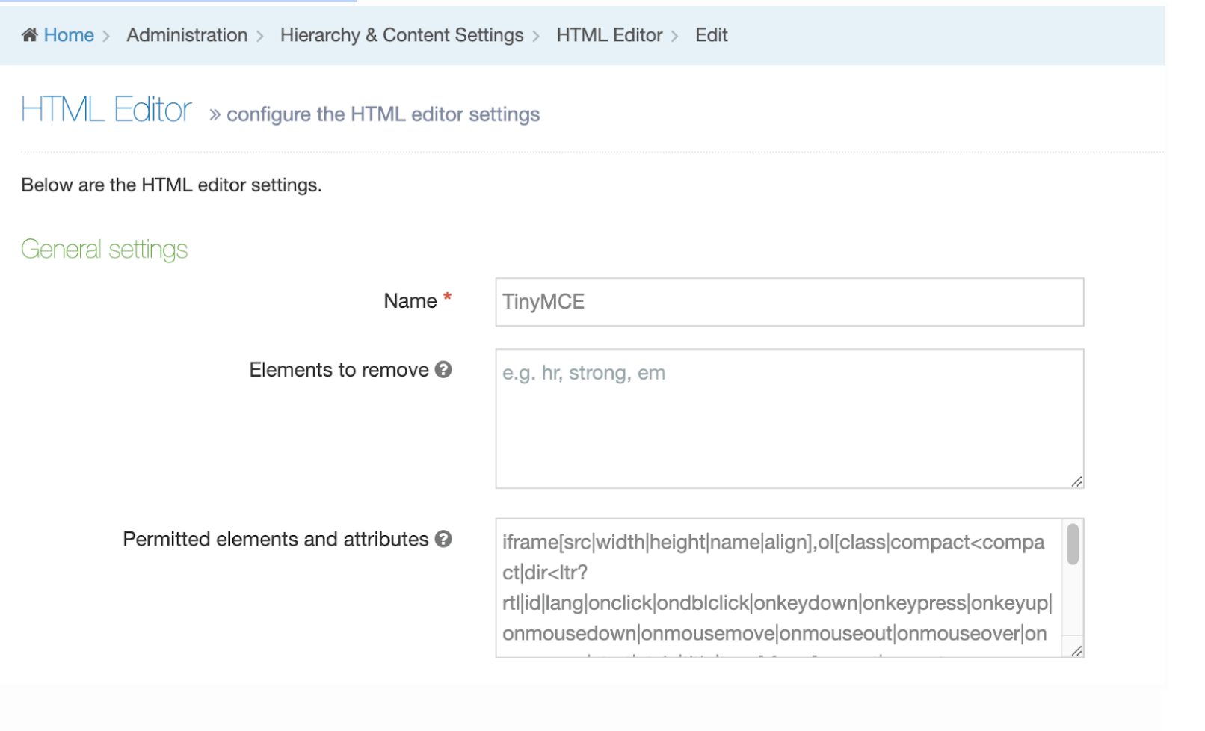The width and height of the screenshot is (1205, 731).
Task: Navigate to HTML Editor breadcrumb item
Action: pyautogui.click(x=609, y=35)
